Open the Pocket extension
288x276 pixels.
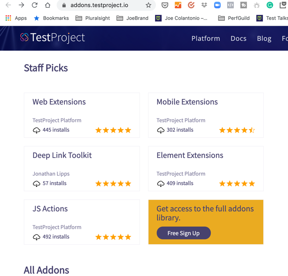coord(165,5)
